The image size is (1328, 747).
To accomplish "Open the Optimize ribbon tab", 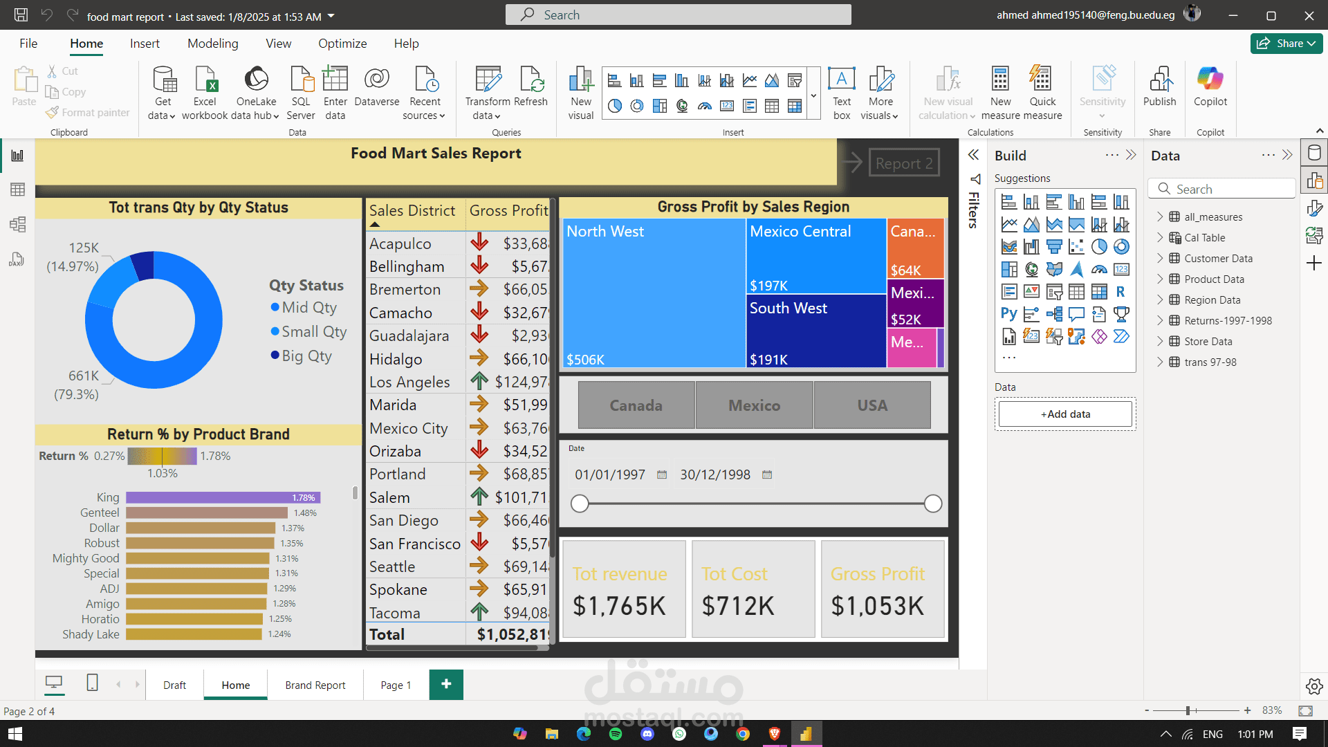I will [342, 44].
